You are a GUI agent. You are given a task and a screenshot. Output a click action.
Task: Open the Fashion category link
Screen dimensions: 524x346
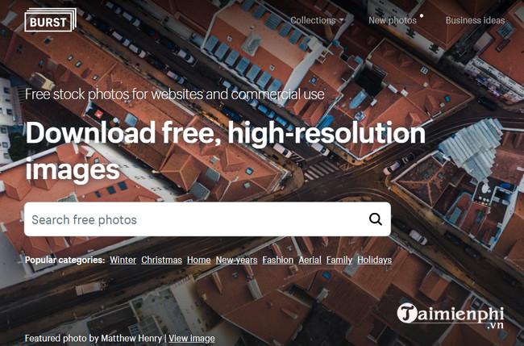(277, 260)
